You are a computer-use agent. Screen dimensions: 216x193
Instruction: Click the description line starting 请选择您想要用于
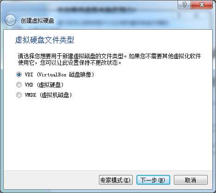(x=109, y=56)
